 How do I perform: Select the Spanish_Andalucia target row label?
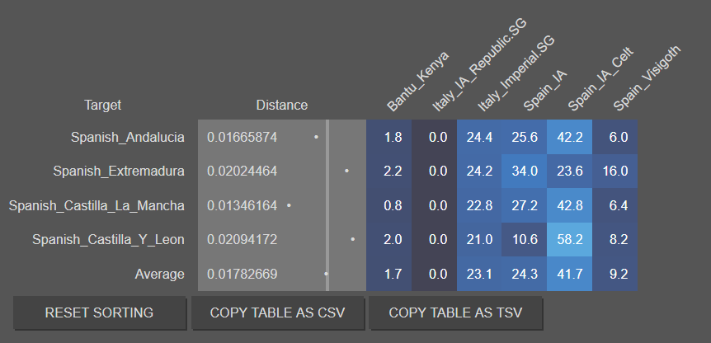[x=127, y=138]
